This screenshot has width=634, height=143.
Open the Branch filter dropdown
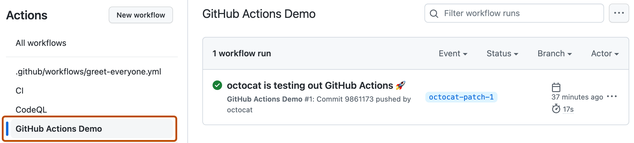[555, 54]
